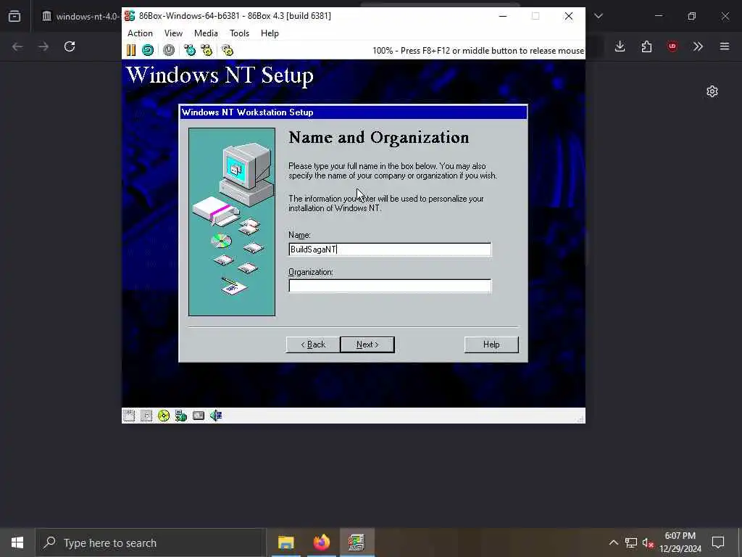This screenshot has height=557, width=742.
Task: Open File Explorer from the taskbar
Action: pos(285,542)
